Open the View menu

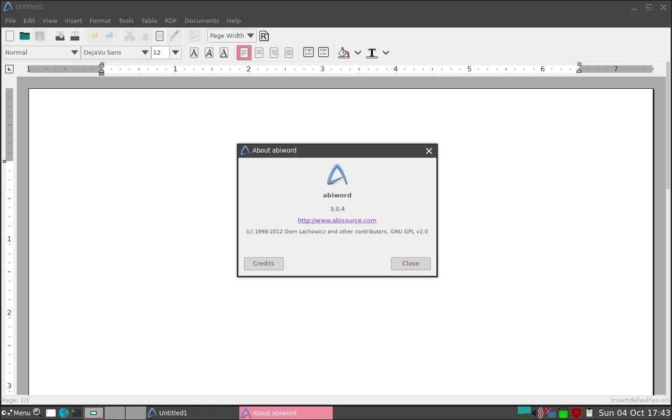pyautogui.click(x=50, y=20)
